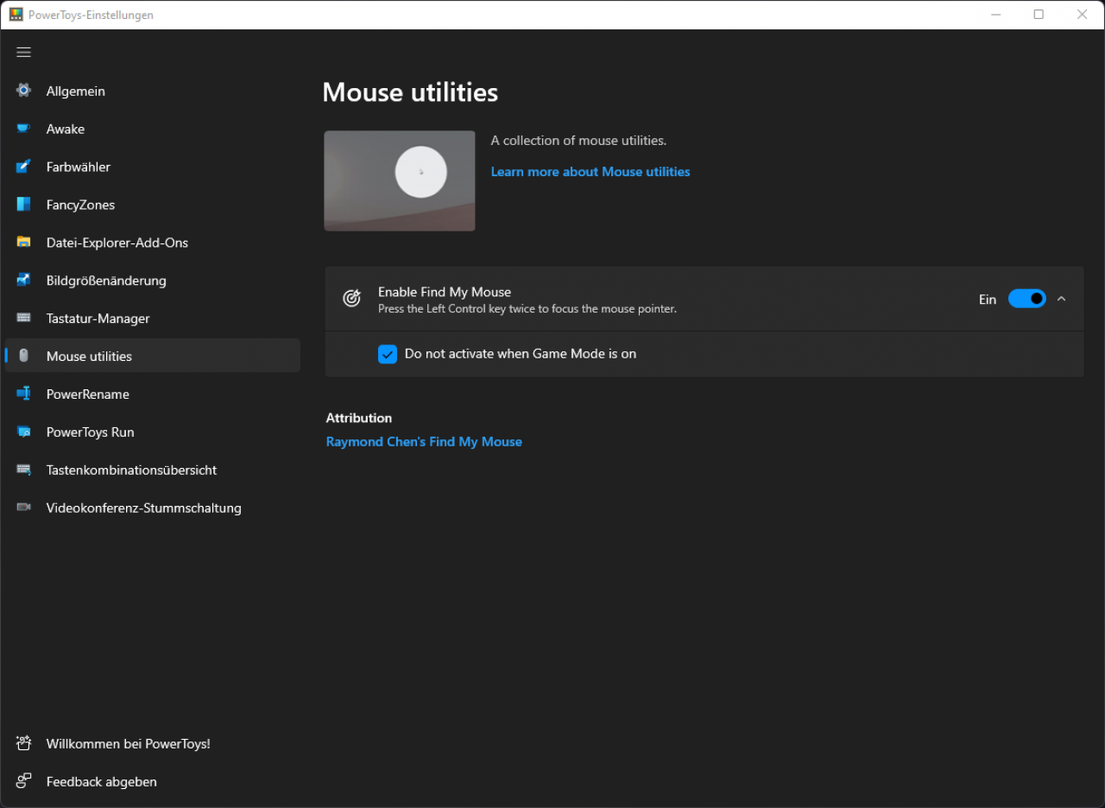Click the Farbwähler color picker icon
Viewport: 1105px width, 808px height.
pos(23,167)
